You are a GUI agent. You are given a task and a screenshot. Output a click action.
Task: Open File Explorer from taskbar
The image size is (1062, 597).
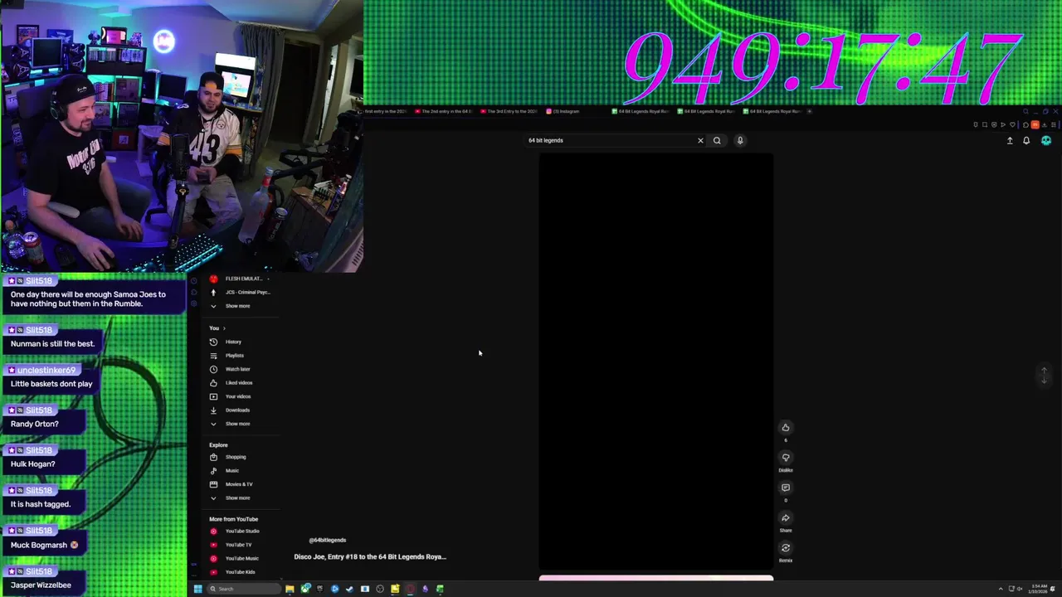pos(290,589)
